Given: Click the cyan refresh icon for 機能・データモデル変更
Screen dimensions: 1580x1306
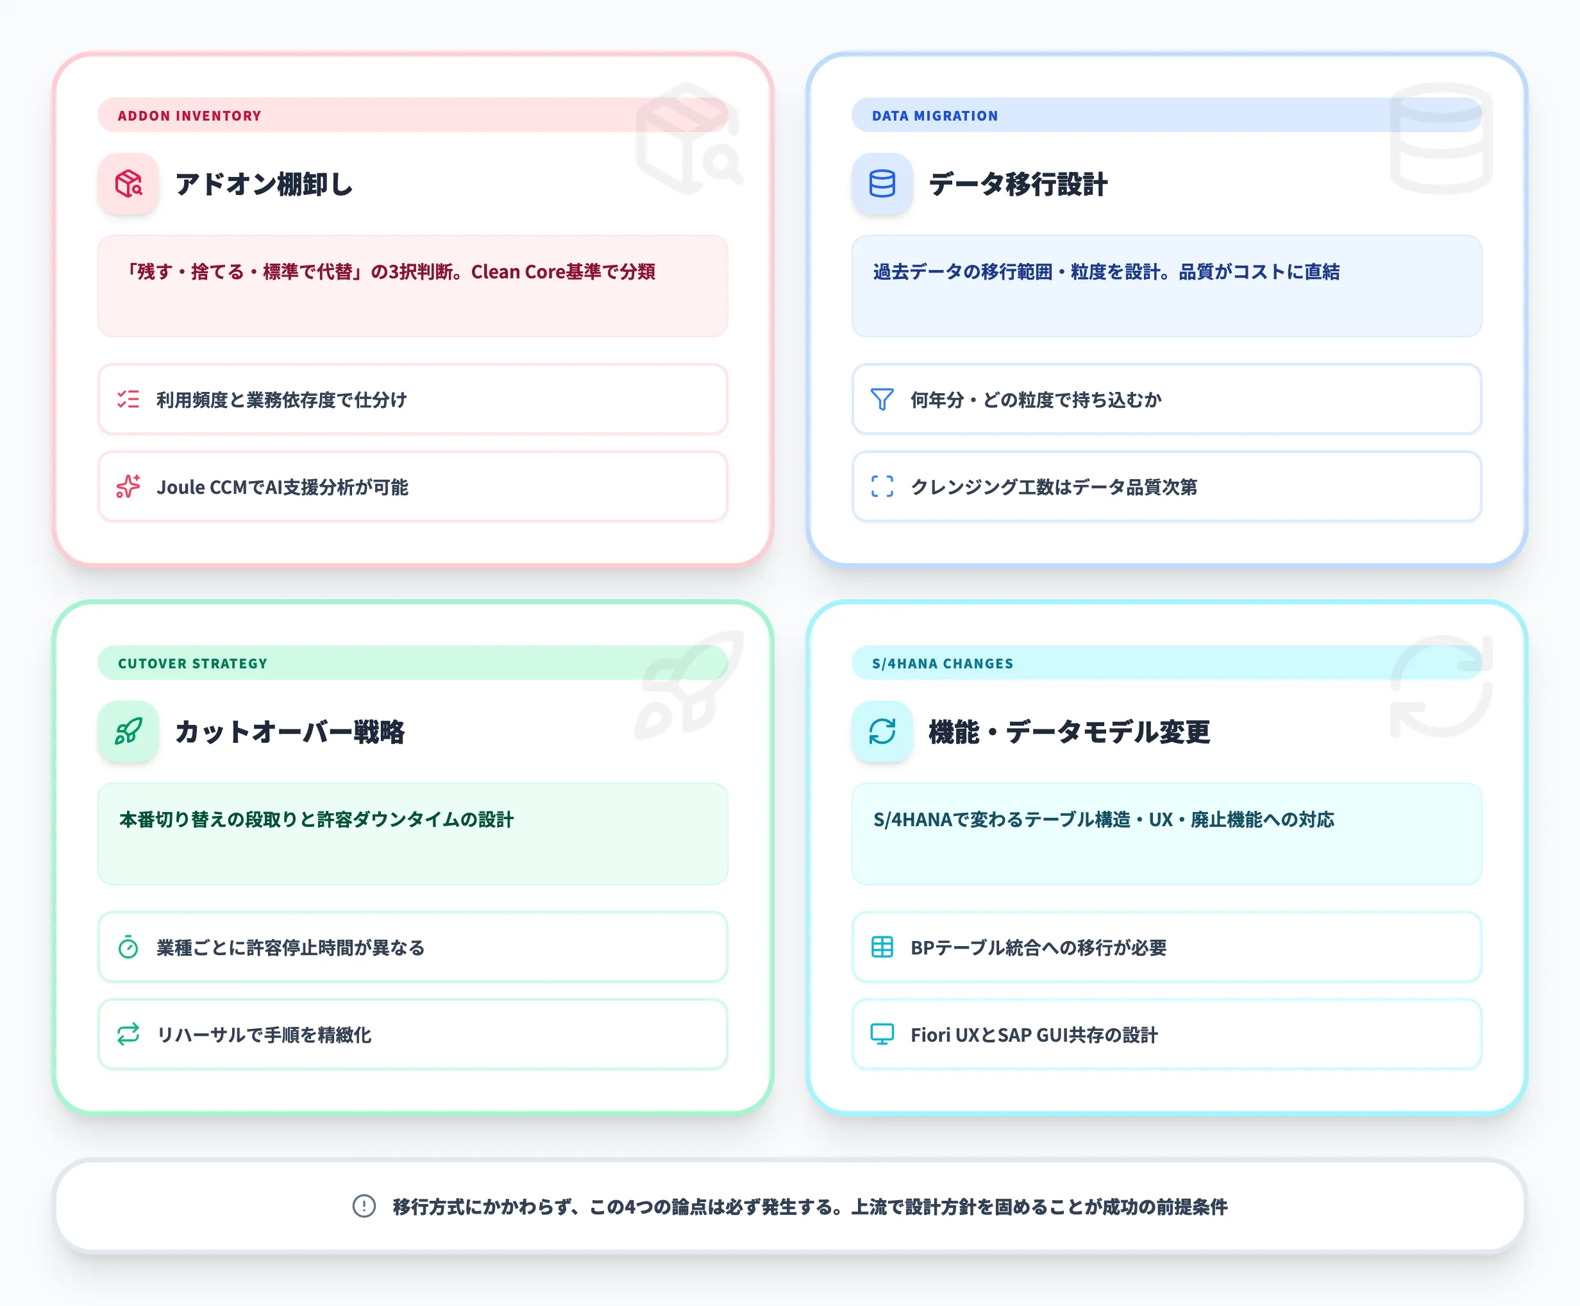Looking at the screenshot, I should point(881,732).
